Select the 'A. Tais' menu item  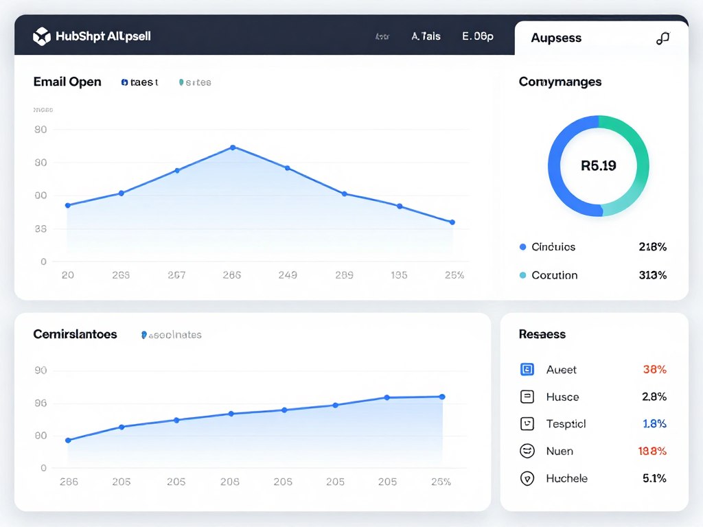pos(426,37)
